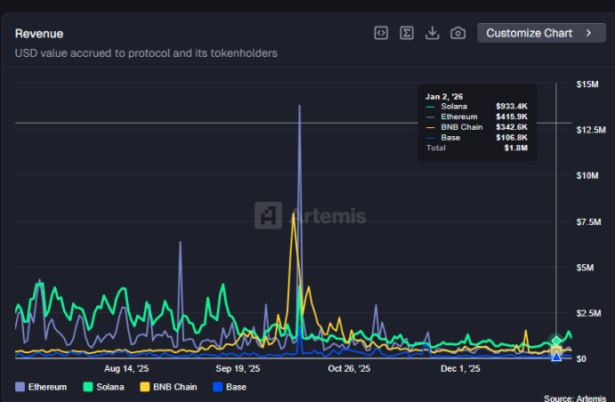The image size is (615, 402).
Task: Toggle Solana series in legend
Action: point(103,387)
